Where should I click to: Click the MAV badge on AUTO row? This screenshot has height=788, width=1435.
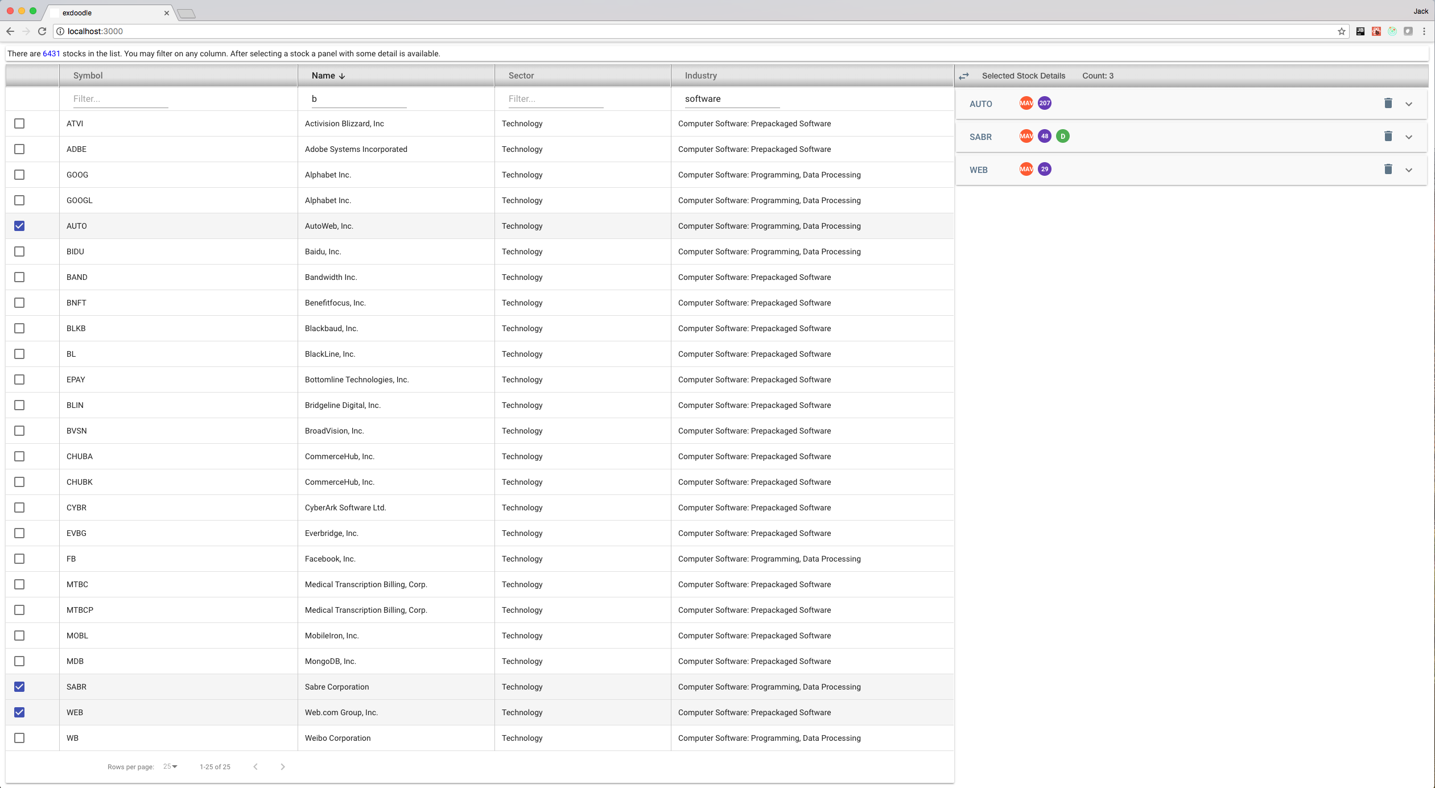[1026, 103]
